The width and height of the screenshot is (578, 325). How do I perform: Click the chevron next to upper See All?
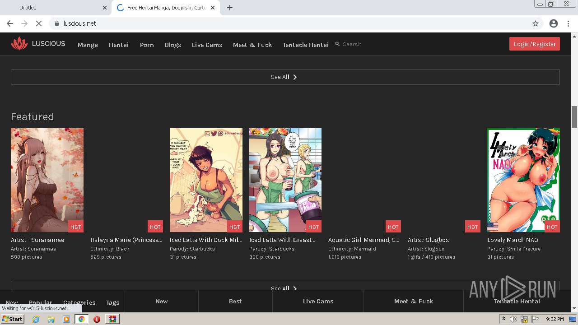(x=295, y=77)
